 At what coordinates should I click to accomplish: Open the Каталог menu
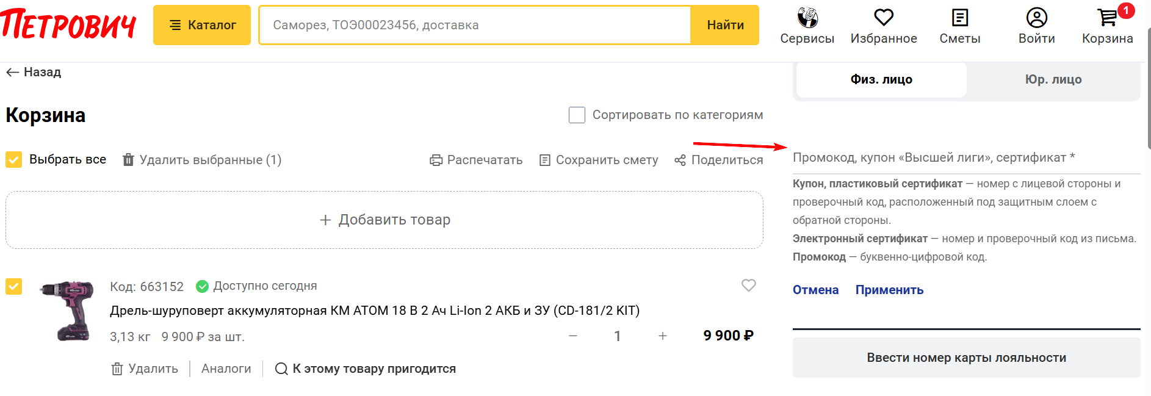pos(202,25)
